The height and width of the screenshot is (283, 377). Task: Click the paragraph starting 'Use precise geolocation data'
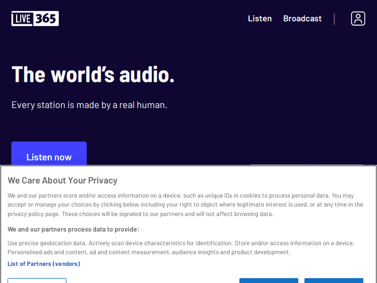click(x=181, y=247)
